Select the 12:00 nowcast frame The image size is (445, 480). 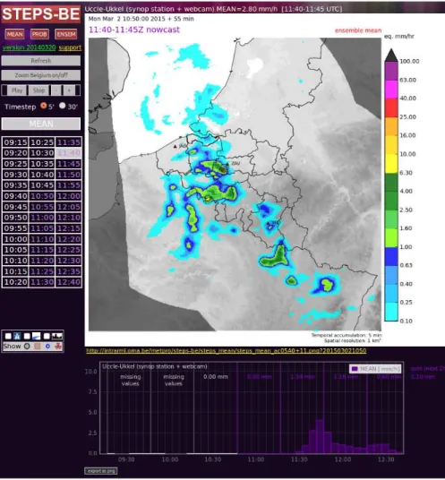click(x=69, y=196)
